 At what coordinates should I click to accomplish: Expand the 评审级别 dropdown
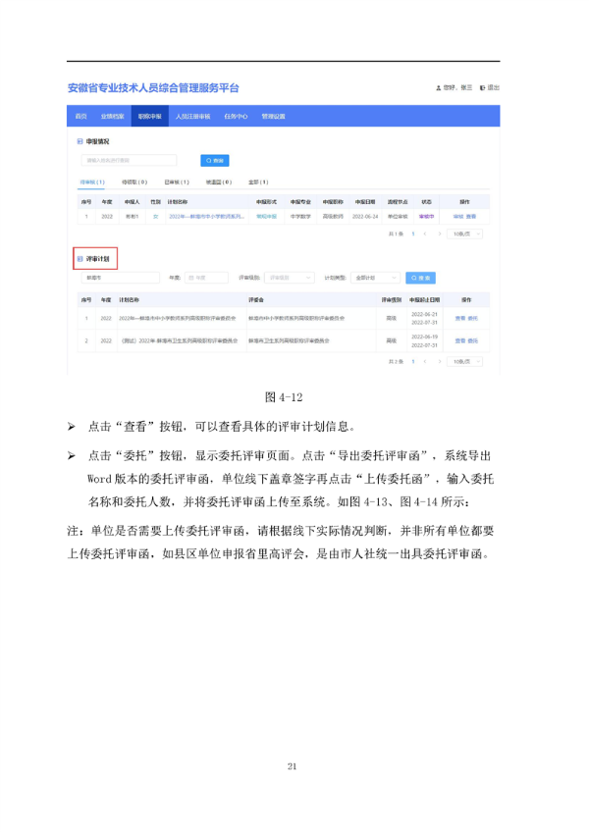pyautogui.click(x=291, y=278)
